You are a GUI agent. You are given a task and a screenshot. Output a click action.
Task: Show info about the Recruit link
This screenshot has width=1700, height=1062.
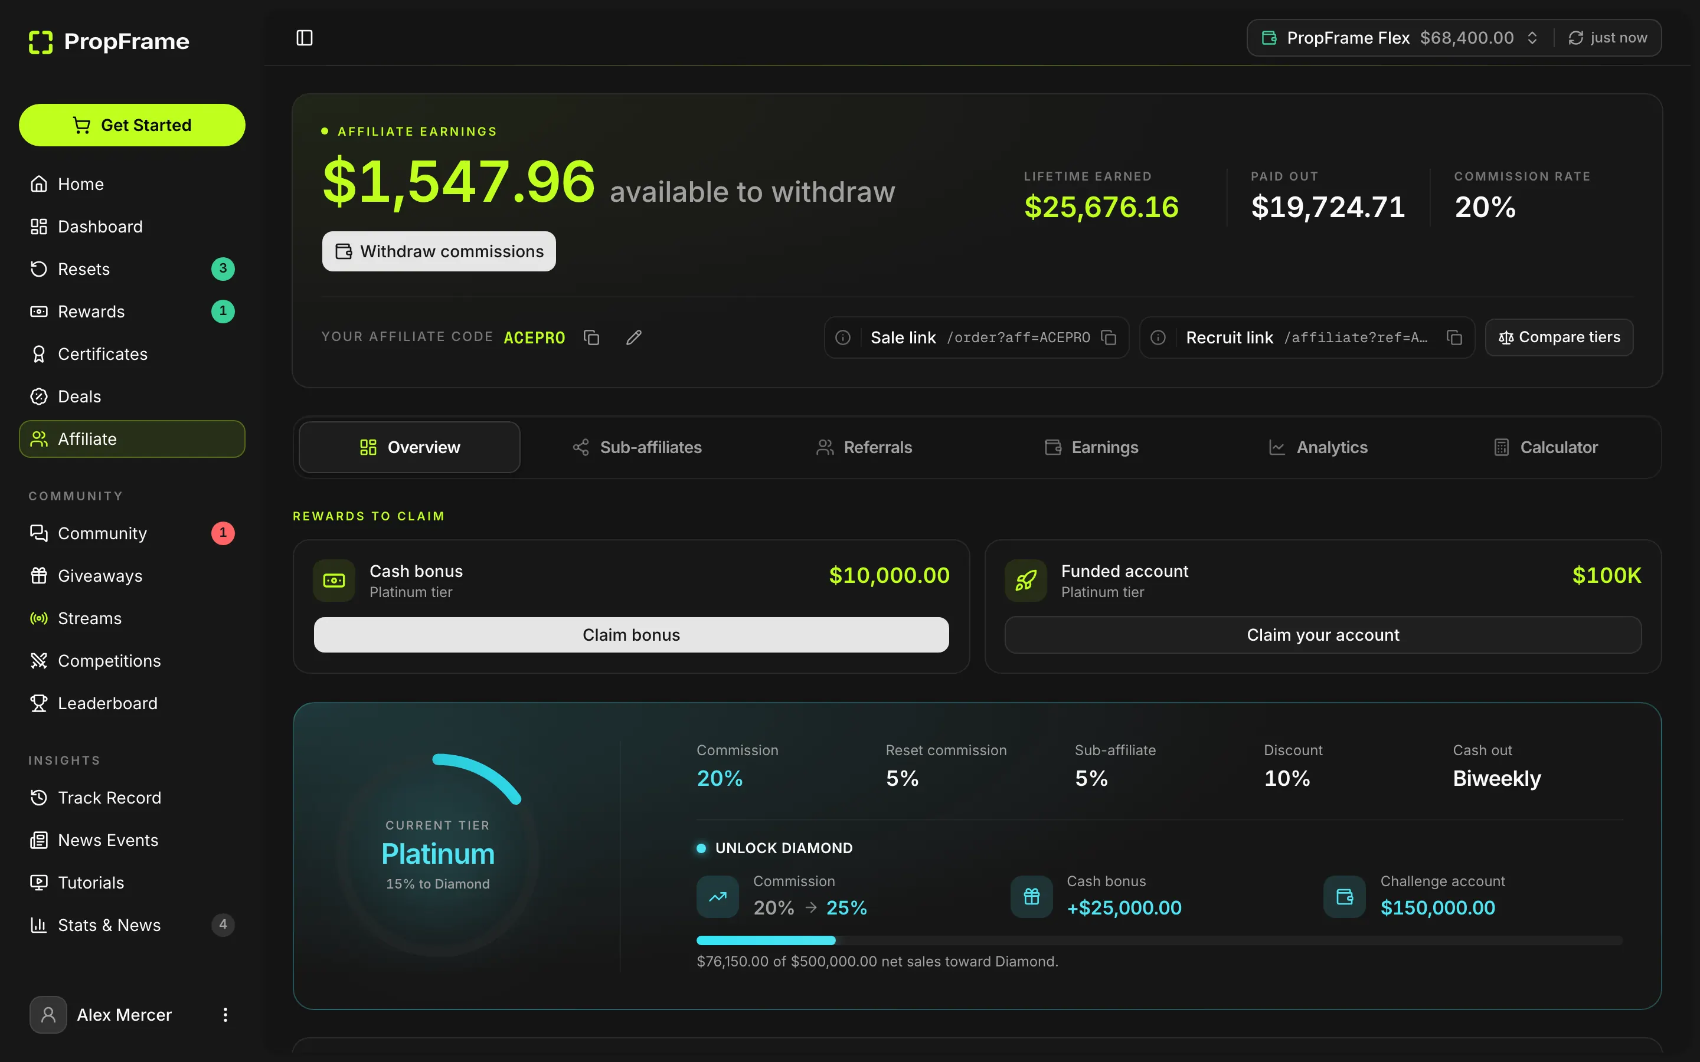1158,338
